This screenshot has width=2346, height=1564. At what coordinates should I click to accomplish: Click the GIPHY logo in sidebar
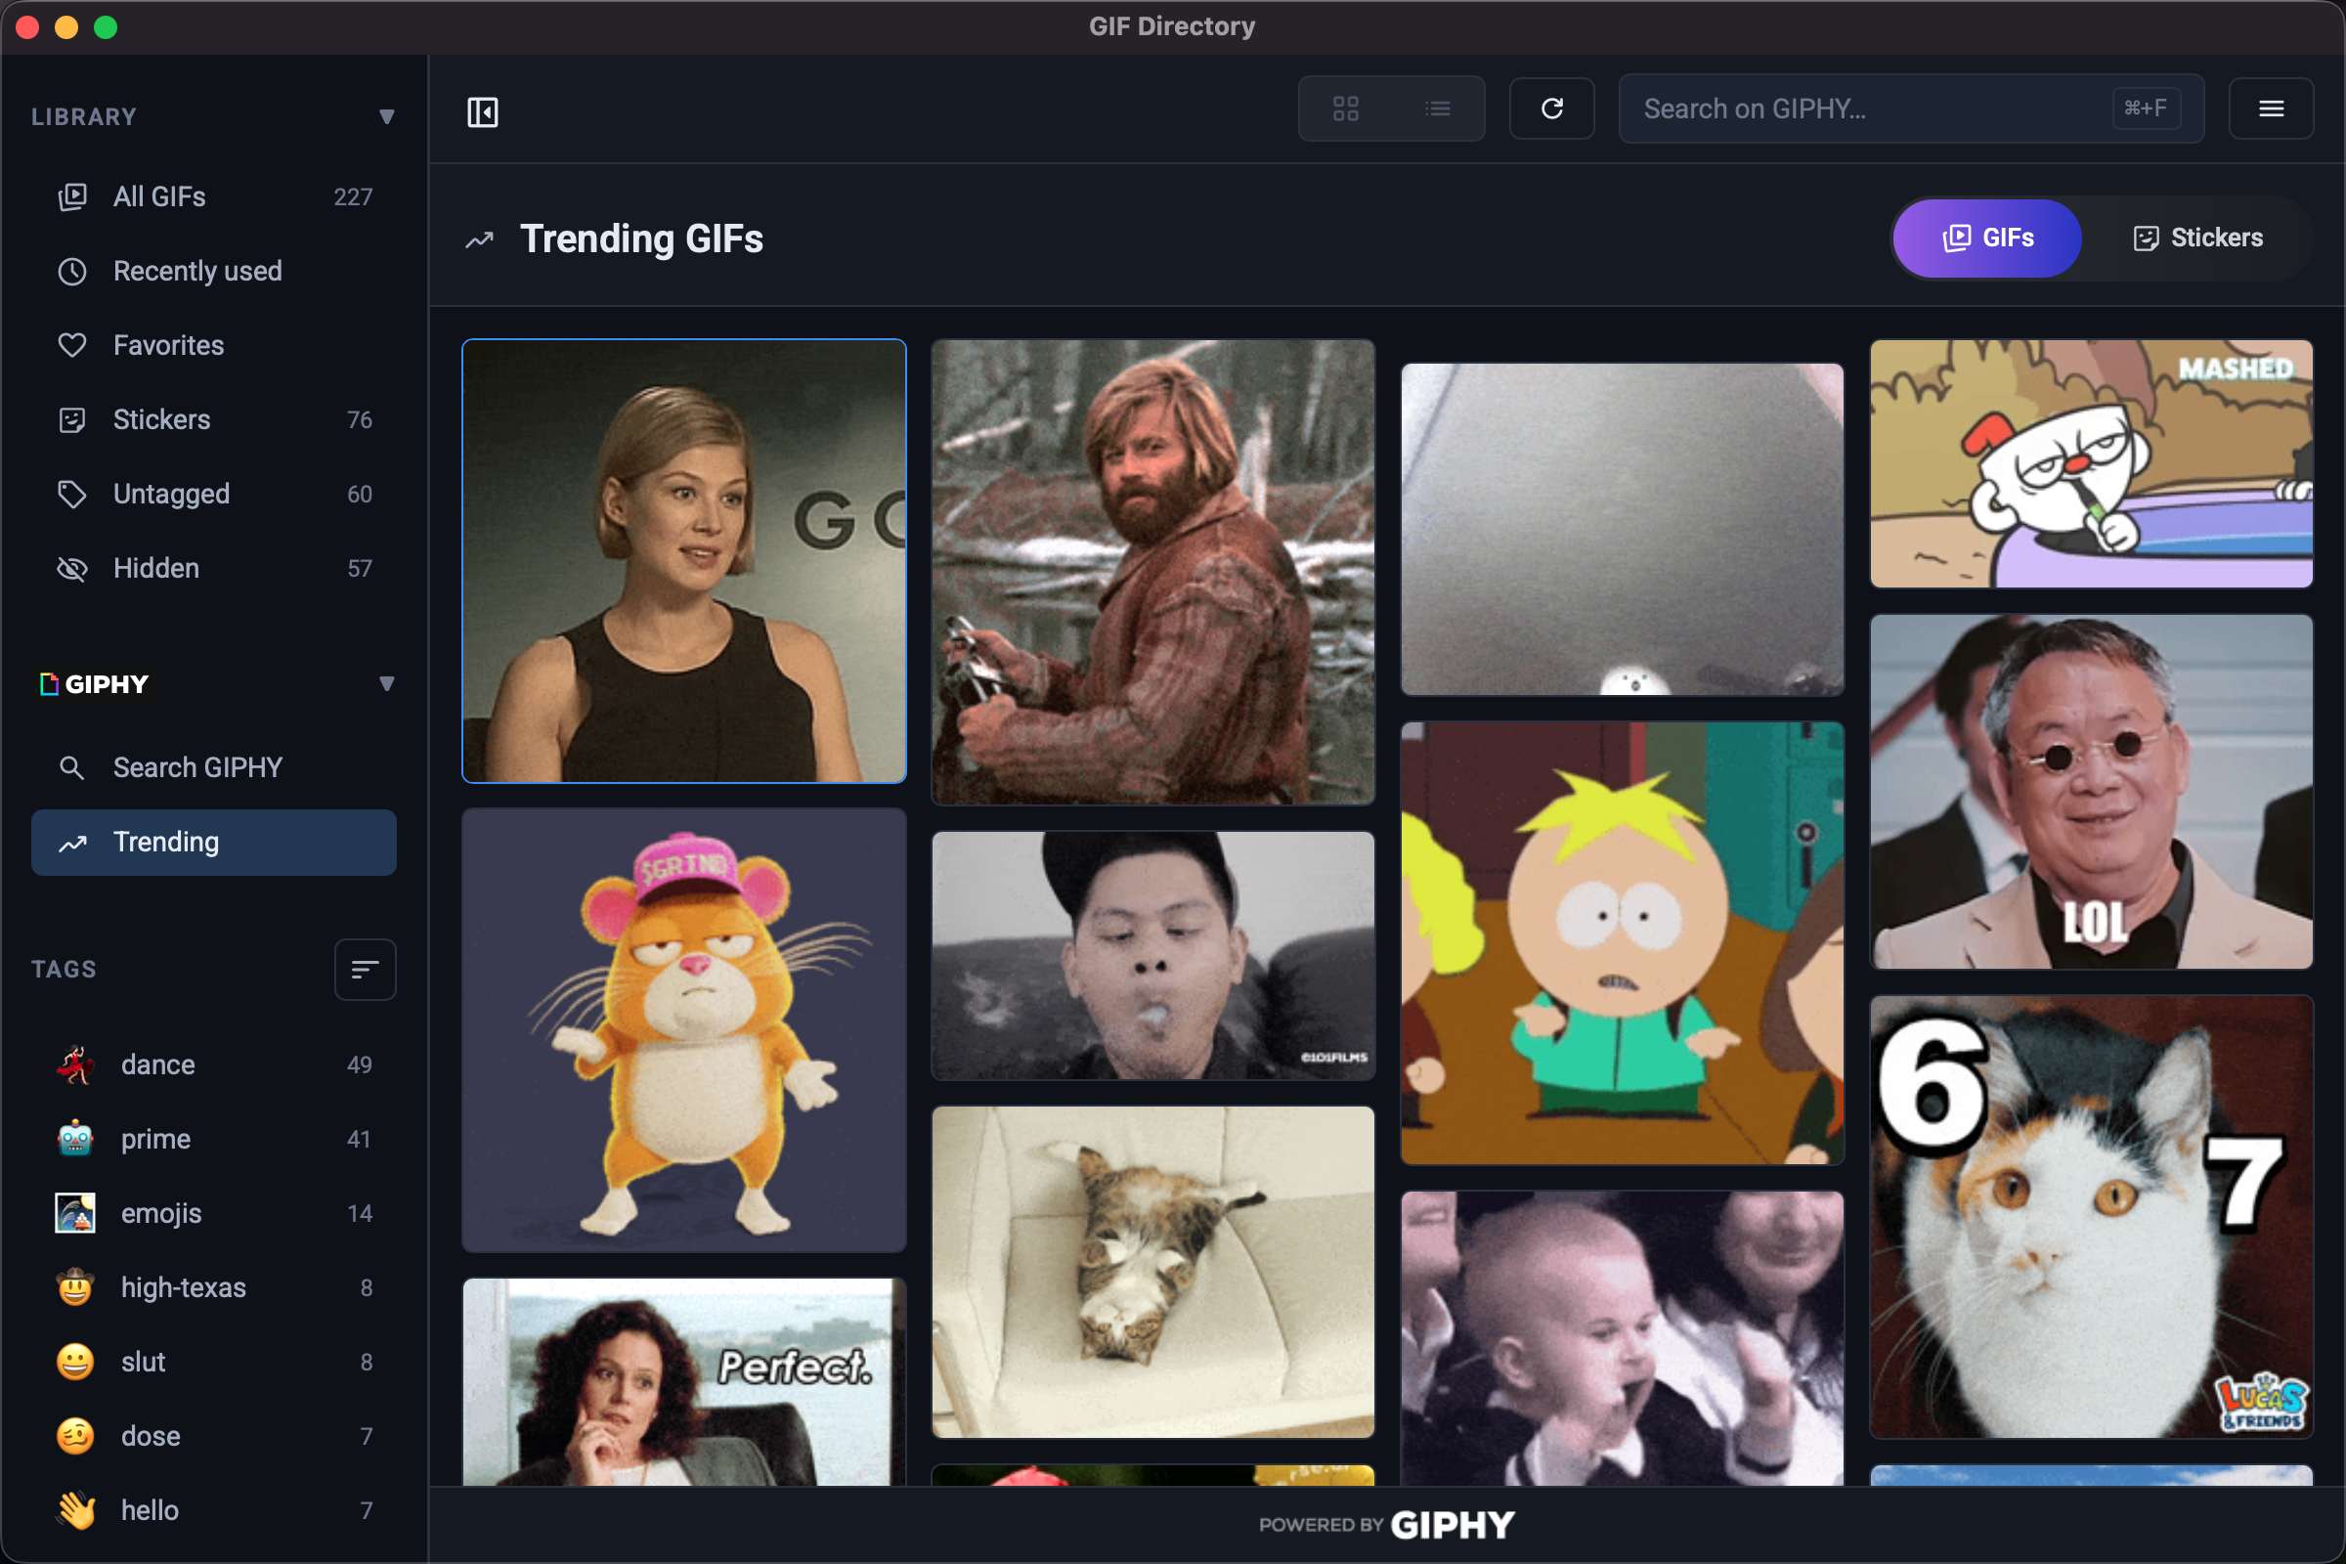pyautogui.click(x=94, y=684)
